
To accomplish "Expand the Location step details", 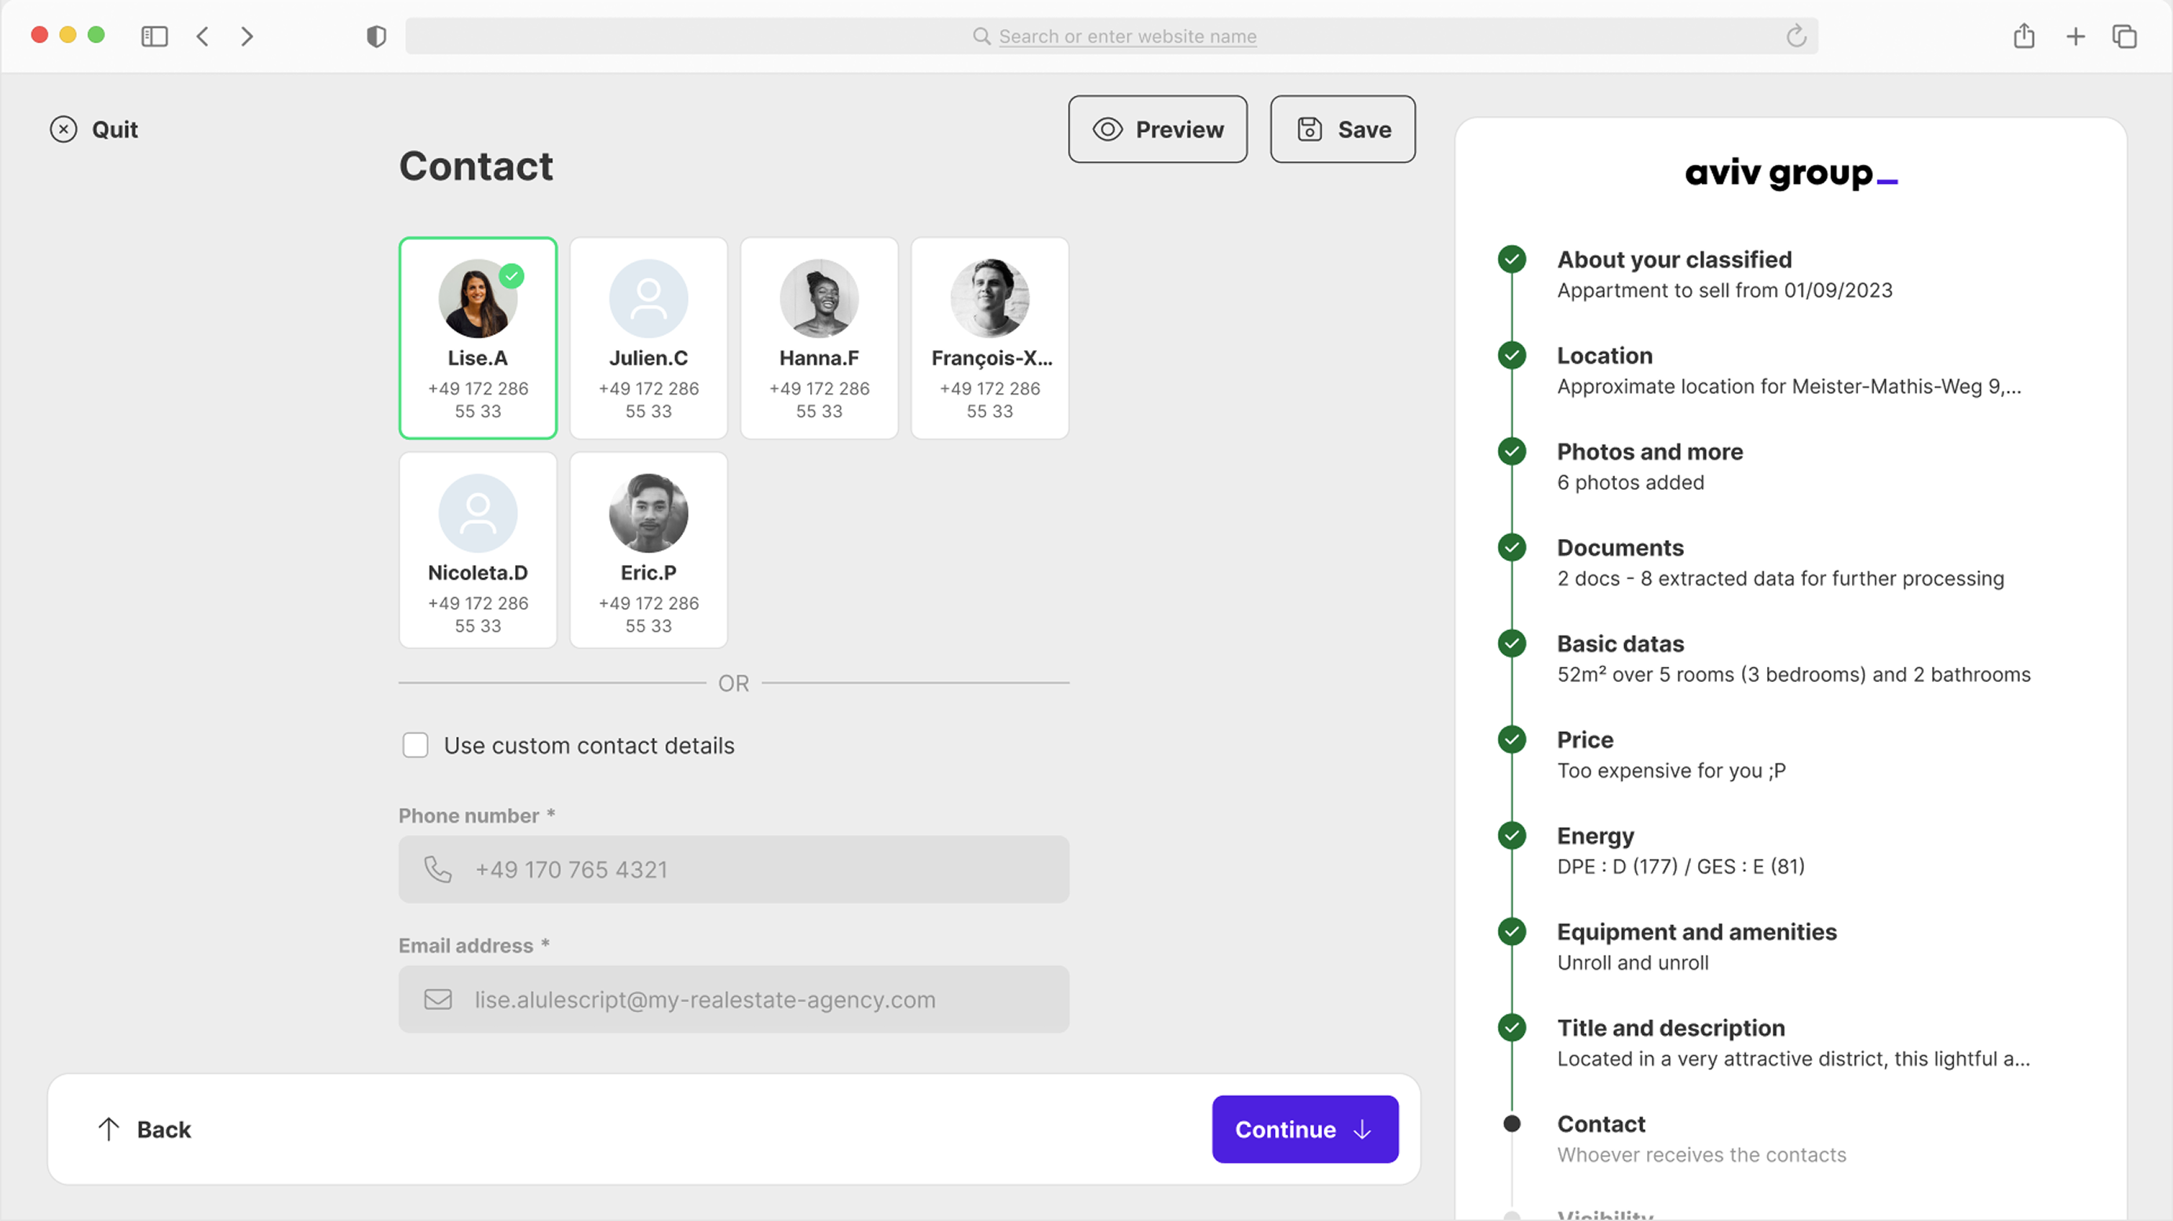I will point(1605,355).
